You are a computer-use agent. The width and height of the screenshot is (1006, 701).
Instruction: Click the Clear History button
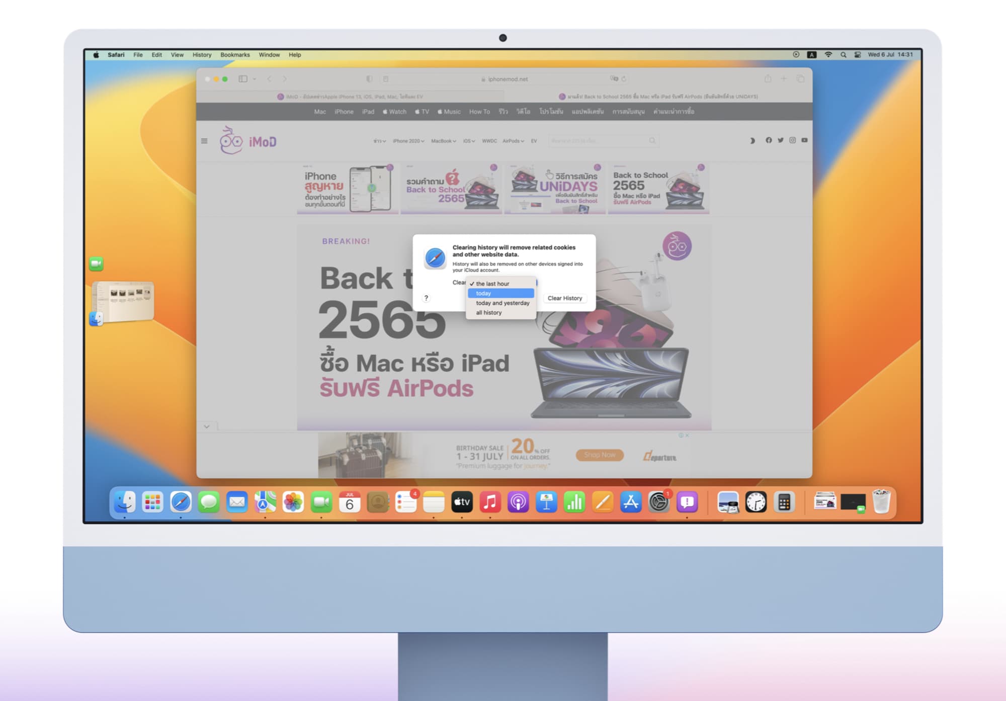tap(564, 298)
